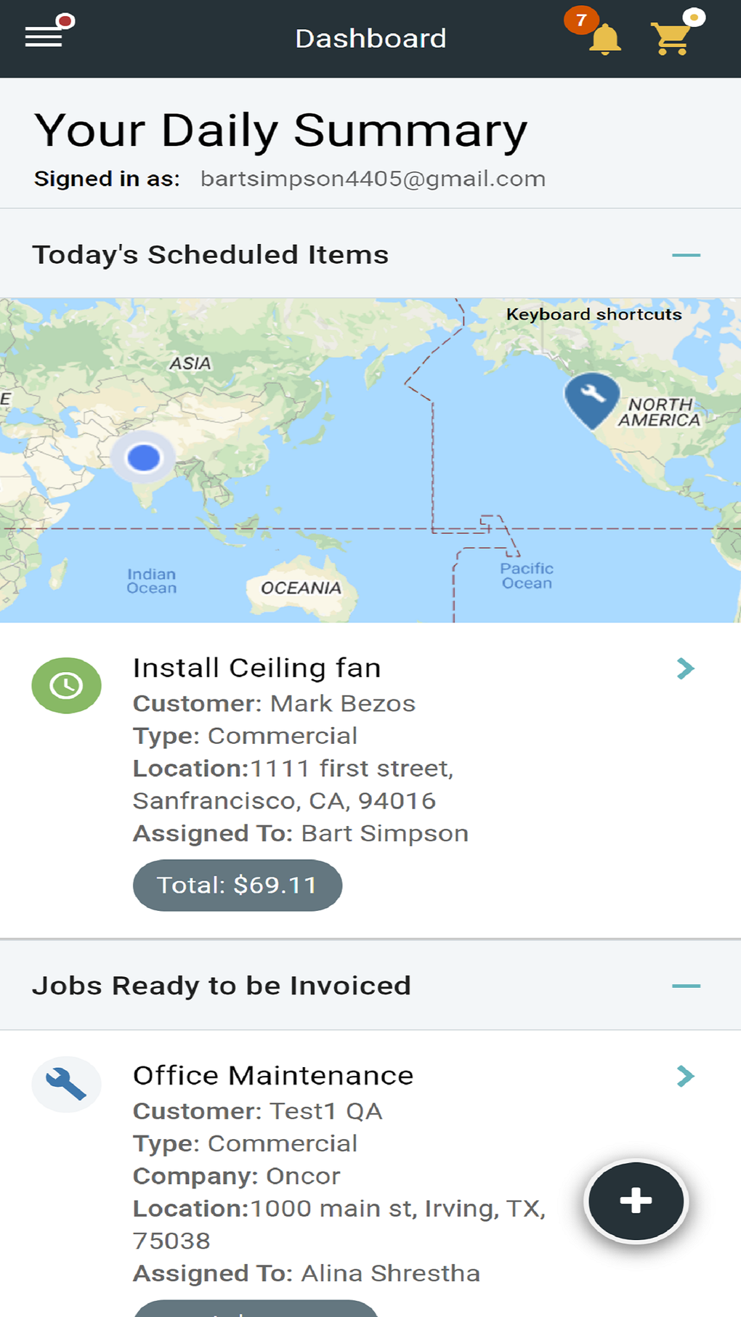Open Keyboard shortcuts on the map
This screenshot has height=1317, width=741.
point(594,315)
